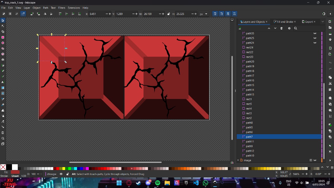Screen dimensions: 334x188
Task: Select the Ellipse tool
Action: tap(3, 43)
